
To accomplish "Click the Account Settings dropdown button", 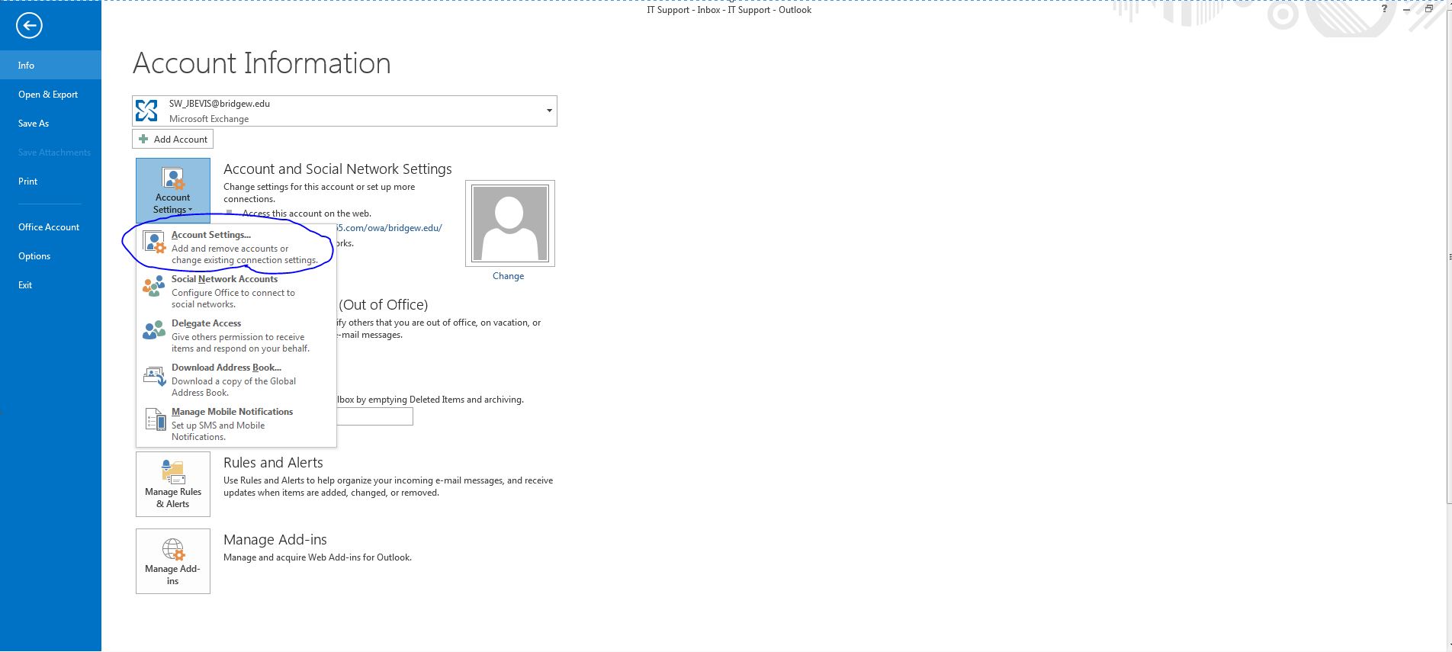I will tap(173, 190).
